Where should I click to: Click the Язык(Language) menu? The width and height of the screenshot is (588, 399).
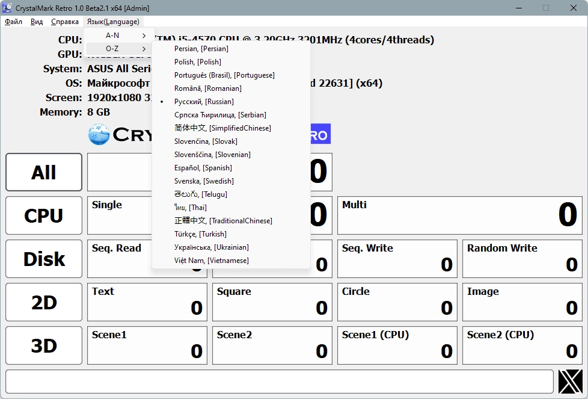113,22
